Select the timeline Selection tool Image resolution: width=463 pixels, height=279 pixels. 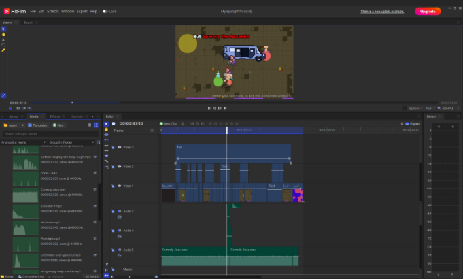(x=107, y=124)
